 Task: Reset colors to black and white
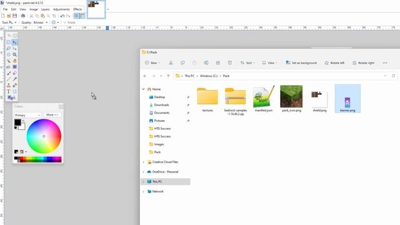tap(16, 127)
